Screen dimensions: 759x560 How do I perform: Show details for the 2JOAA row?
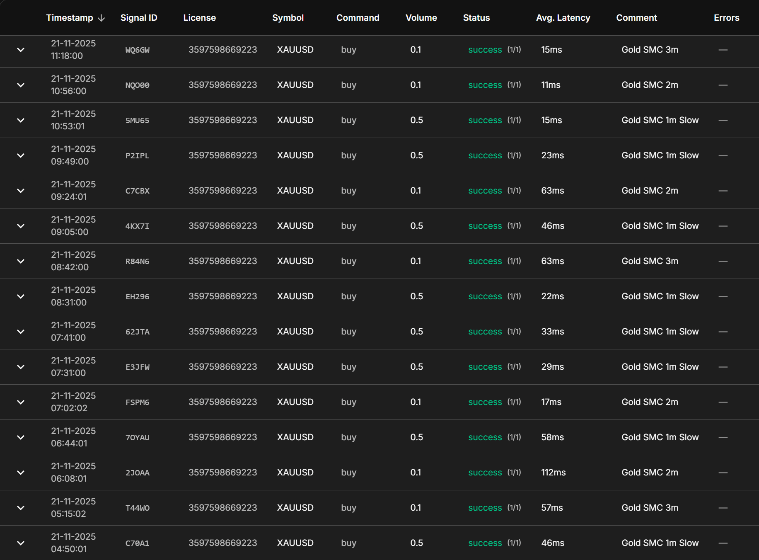pyautogui.click(x=21, y=473)
